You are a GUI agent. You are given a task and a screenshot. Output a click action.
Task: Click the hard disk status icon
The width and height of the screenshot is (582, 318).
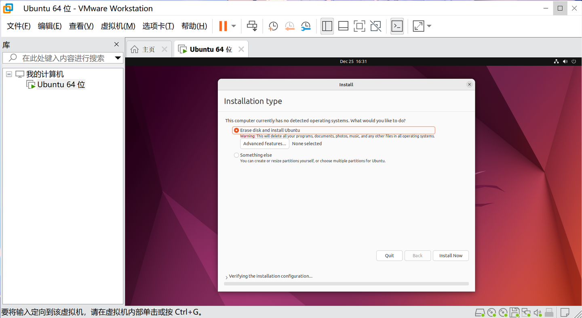[480, 312]
